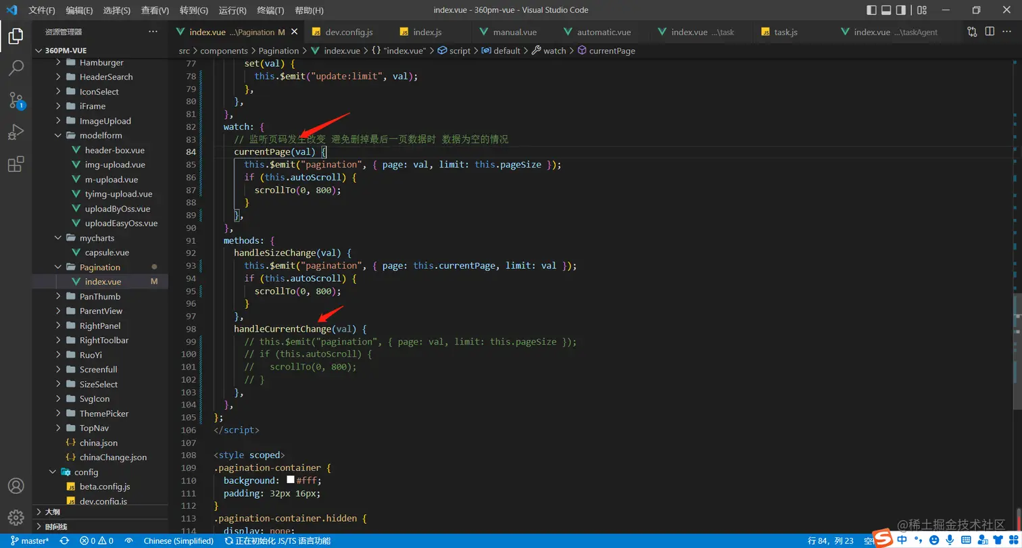The width and height of the screenshot is (1022, 548).
Task: Toggle the bottom panel layout button
Action: [x=886, y=10]
